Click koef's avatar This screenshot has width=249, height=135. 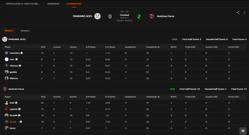[x=7, y=103]
